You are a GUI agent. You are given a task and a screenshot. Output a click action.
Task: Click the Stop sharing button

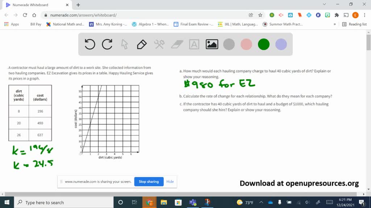(x=149, y=182)
